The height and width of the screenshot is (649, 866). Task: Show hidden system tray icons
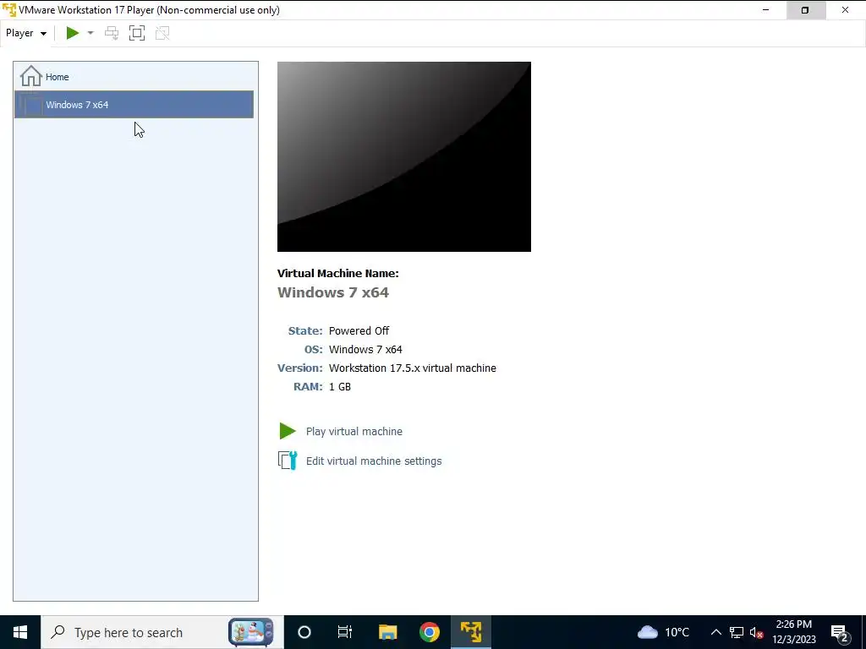pos(715,632)
